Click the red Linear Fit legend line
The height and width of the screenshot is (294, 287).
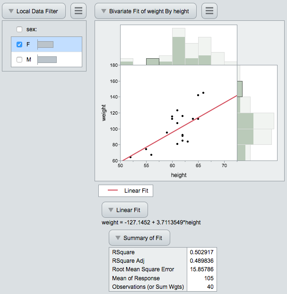(x=113, y=191)
